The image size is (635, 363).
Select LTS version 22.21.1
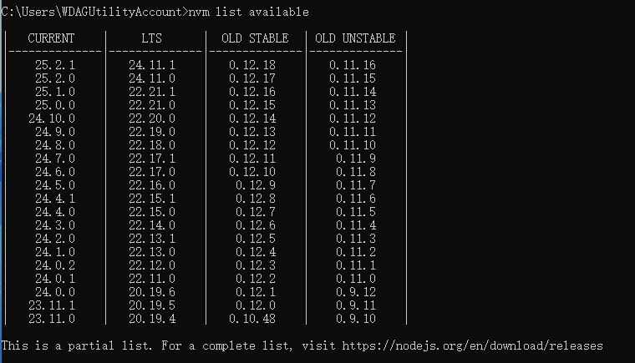152,92
